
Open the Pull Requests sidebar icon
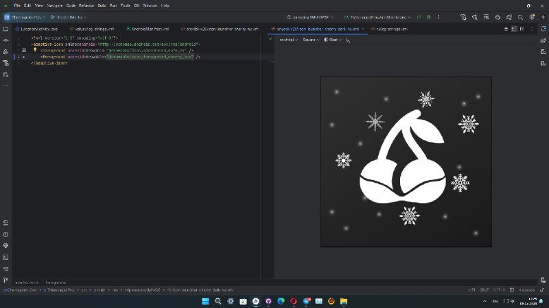[x=5, y=75]
